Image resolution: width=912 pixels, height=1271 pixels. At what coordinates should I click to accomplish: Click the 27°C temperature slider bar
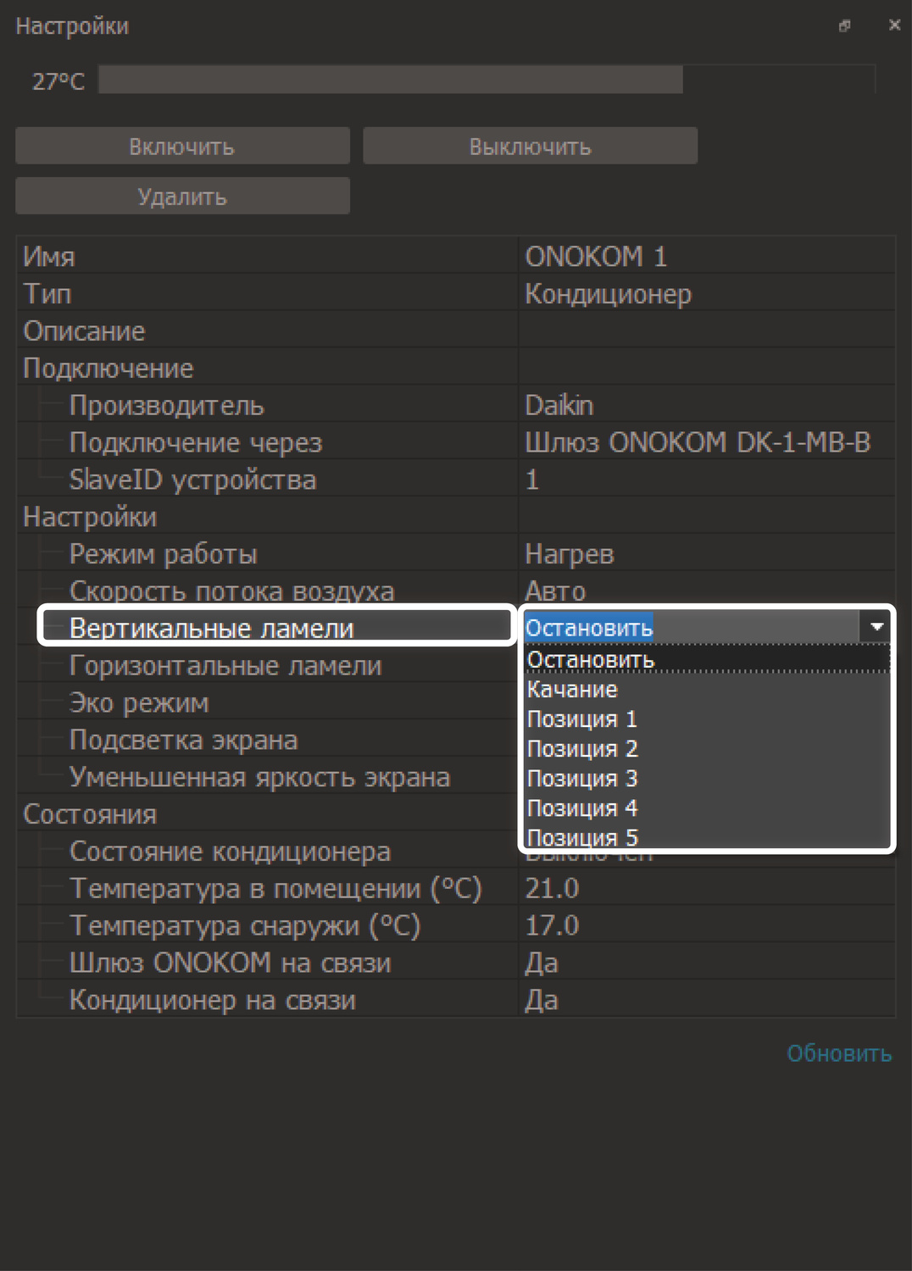click(487, 80)
